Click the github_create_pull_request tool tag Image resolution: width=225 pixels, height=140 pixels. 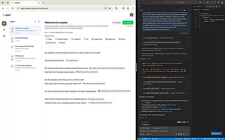tap(94, 83)
